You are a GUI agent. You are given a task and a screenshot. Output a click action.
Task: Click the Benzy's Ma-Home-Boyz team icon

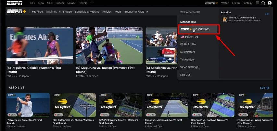pyautogui.click(x=225, y=19)
